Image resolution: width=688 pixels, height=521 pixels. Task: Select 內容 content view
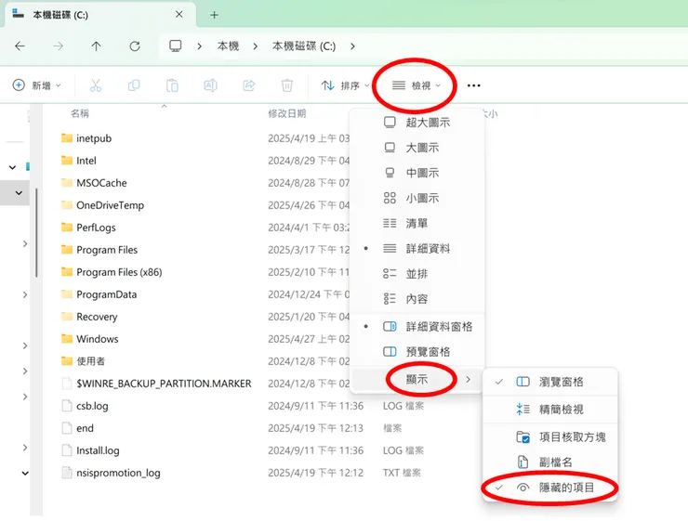click(x=417, y=299)
